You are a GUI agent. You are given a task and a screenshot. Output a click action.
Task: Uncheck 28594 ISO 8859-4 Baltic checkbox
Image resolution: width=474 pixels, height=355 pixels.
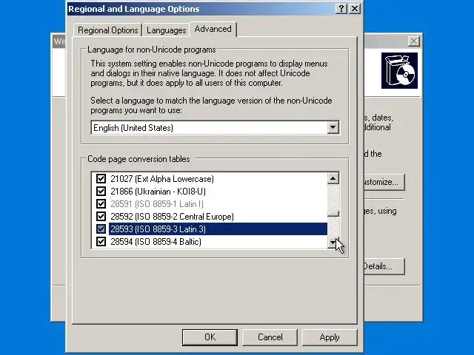101,242
